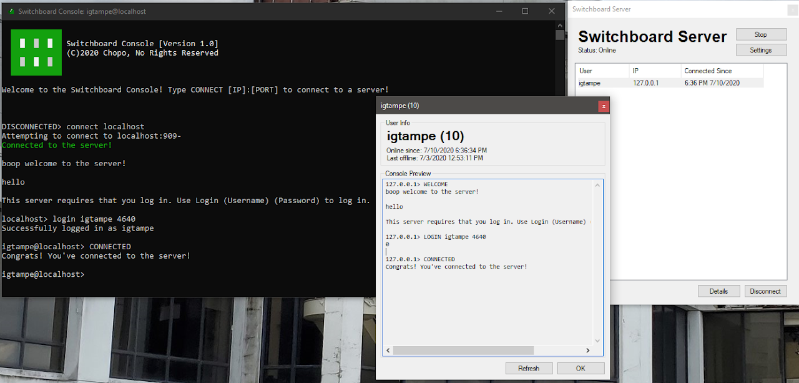Disconnect the selected user from server

coord(765,291)
